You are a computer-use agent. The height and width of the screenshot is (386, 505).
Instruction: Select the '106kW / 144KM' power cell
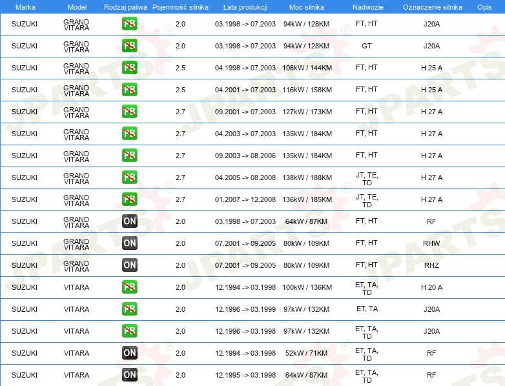[x=307, y=68]
